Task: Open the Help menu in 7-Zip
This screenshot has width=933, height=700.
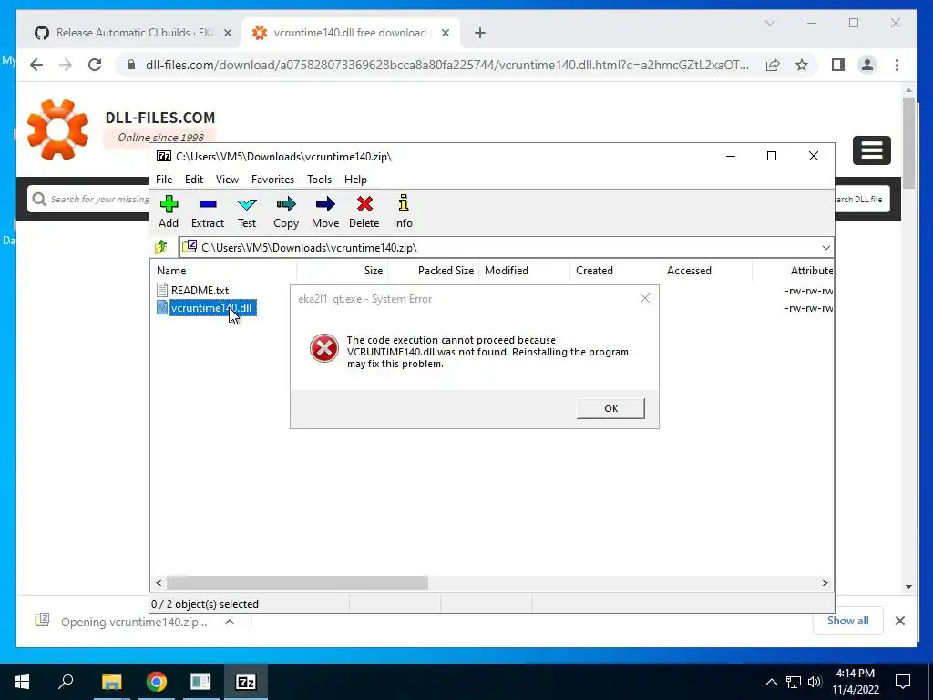Action: pos(355,180)
